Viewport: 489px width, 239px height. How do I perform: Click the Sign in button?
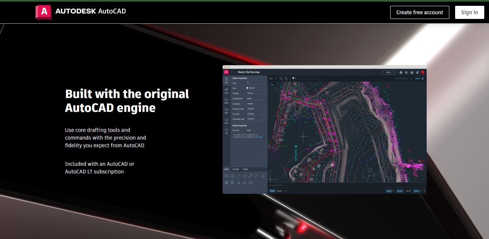(x=470, y=12)
